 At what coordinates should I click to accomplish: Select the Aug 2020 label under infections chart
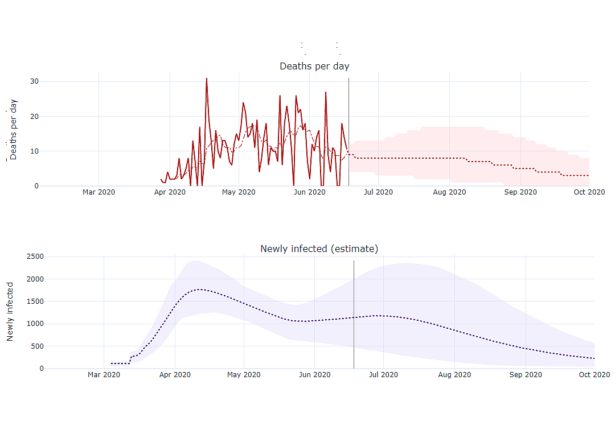[x=454, y=374]
